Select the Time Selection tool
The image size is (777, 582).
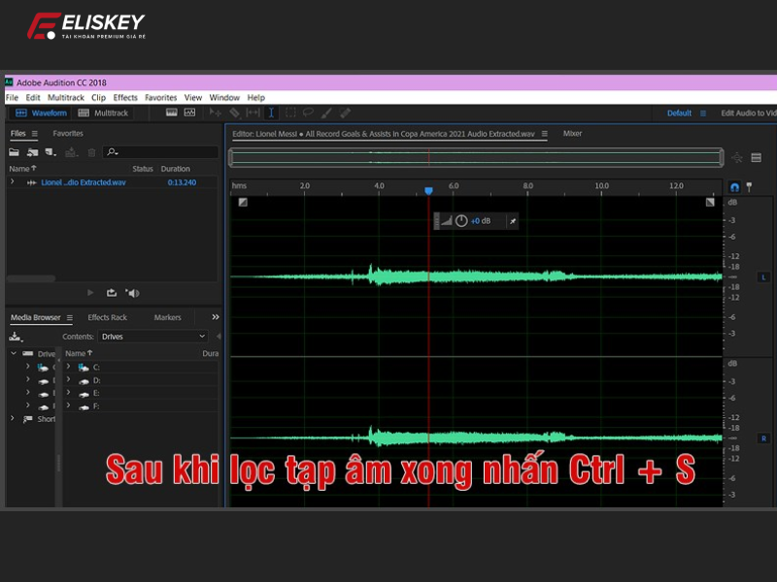tap(271, 113)
